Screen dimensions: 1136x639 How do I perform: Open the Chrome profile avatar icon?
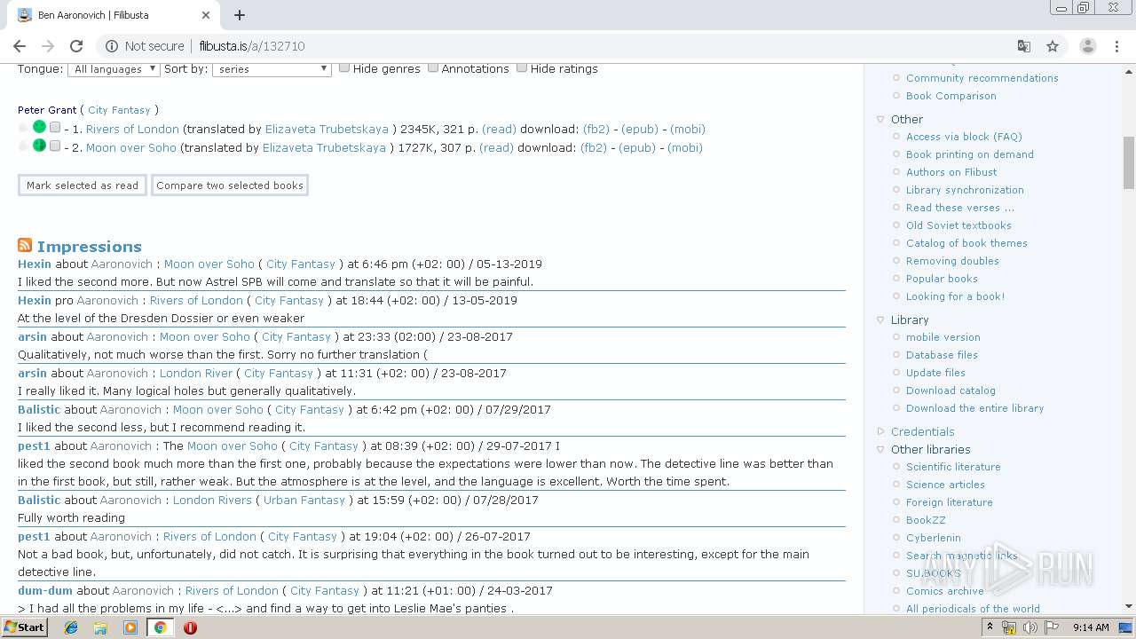tap(1088, 46)
